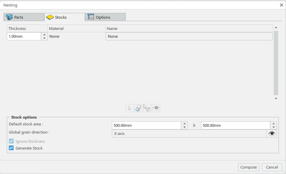Click the first 500.00mm stock width field
Image resolution: width=286 pixels, height=174 pixels.
tap(146, 126)
